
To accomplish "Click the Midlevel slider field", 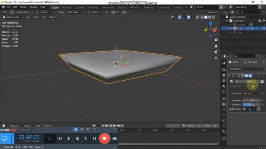I will [x=251, y=105].
